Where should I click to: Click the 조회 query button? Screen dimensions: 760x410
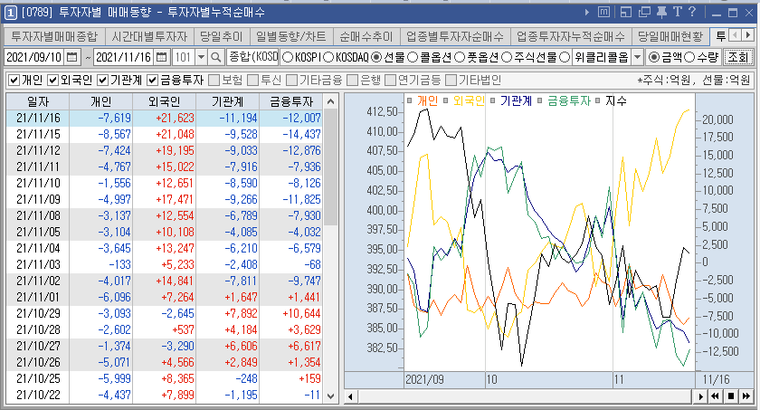738,57
